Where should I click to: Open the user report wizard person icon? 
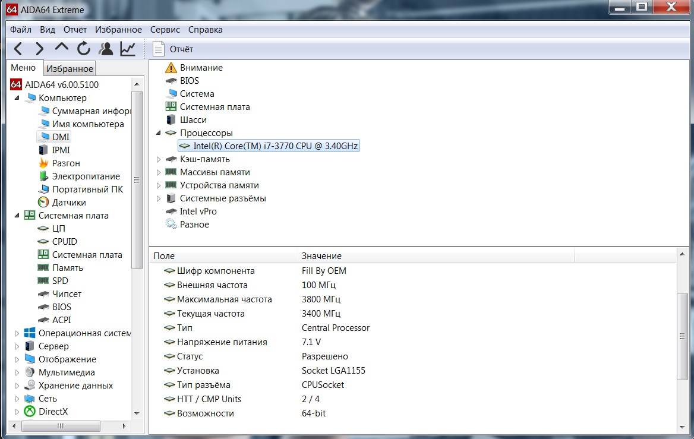106,49
